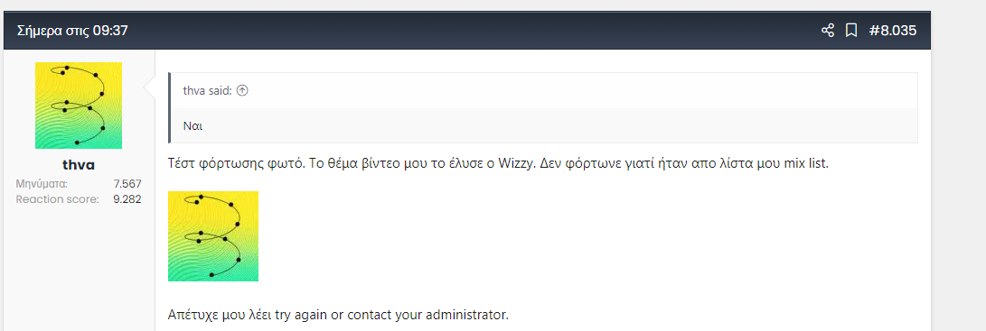Click the message count 7.567
Viewport: 986px width, 331px height.
tap(127, 184)
